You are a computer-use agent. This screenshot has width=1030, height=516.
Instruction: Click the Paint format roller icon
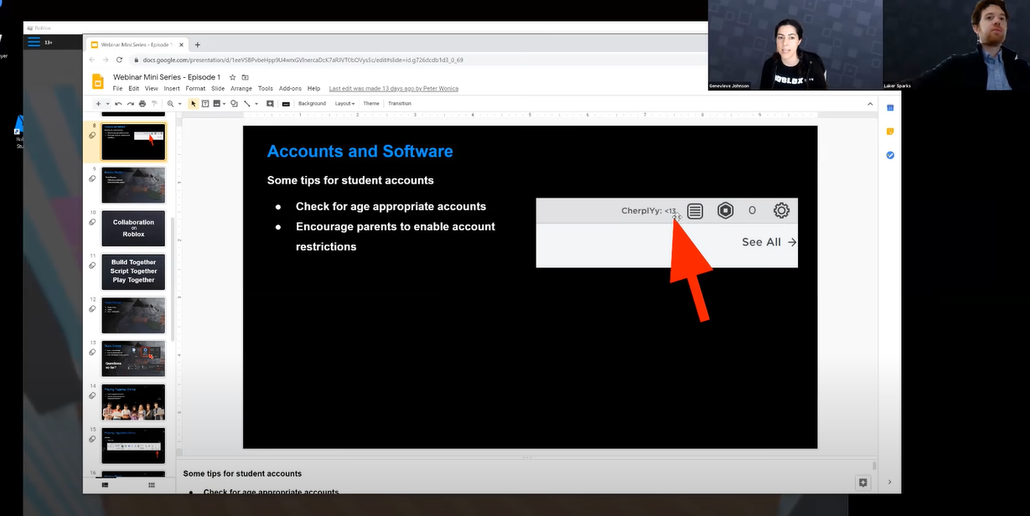point(154,104)
